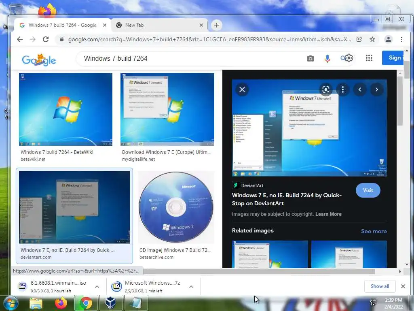Click the betawiki.net source link

(33, 159)
